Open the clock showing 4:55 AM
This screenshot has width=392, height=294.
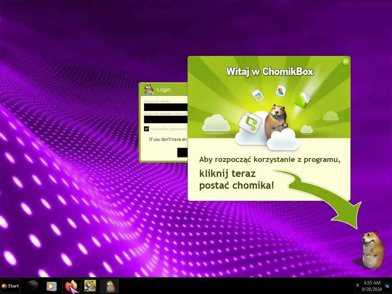[x=372, y=286]
